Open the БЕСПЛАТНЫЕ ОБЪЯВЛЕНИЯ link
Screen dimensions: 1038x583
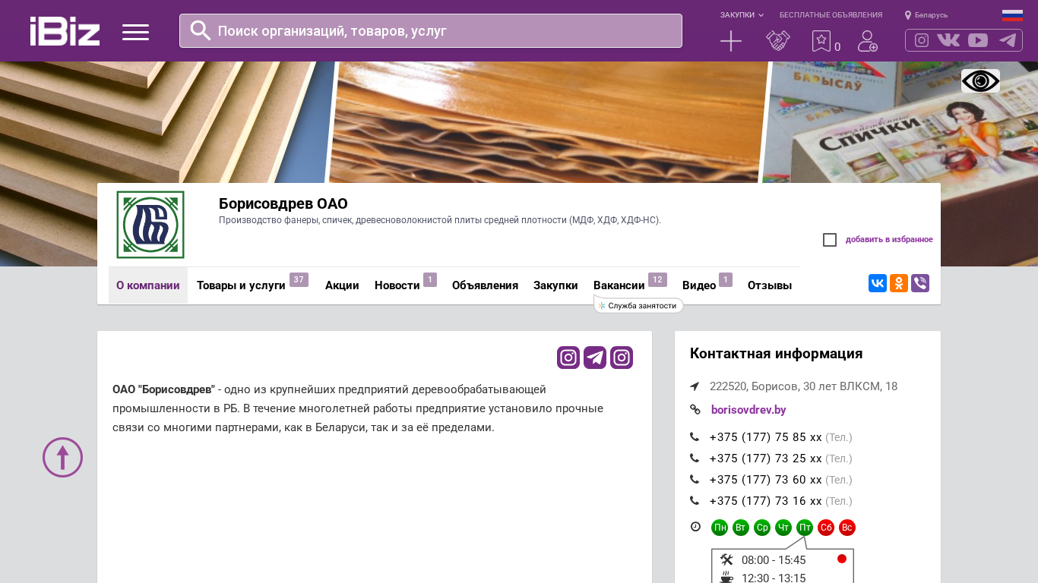pos(831,15)
